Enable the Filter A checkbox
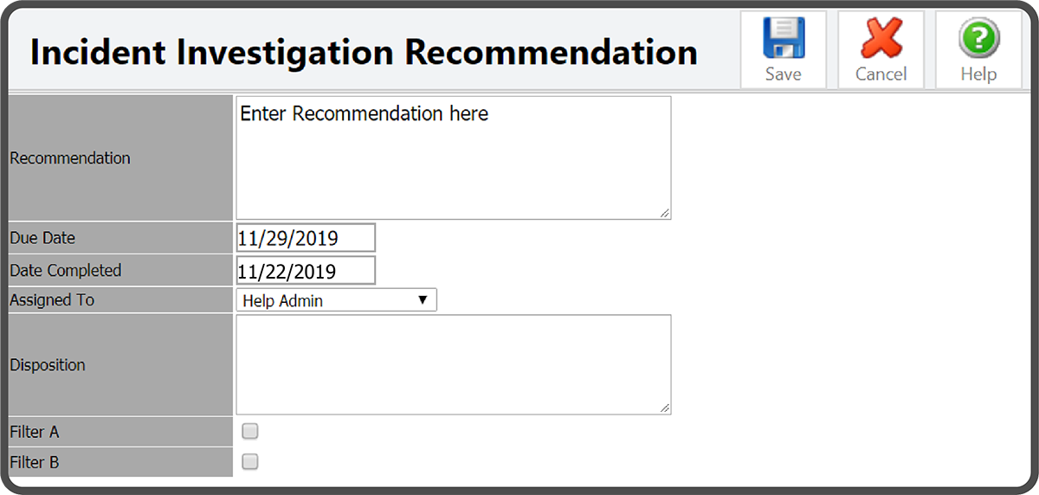 250,431
